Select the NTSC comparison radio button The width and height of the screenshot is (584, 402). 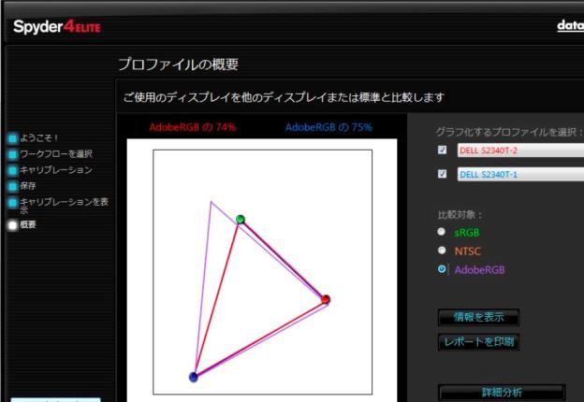[x=442, y=251]
